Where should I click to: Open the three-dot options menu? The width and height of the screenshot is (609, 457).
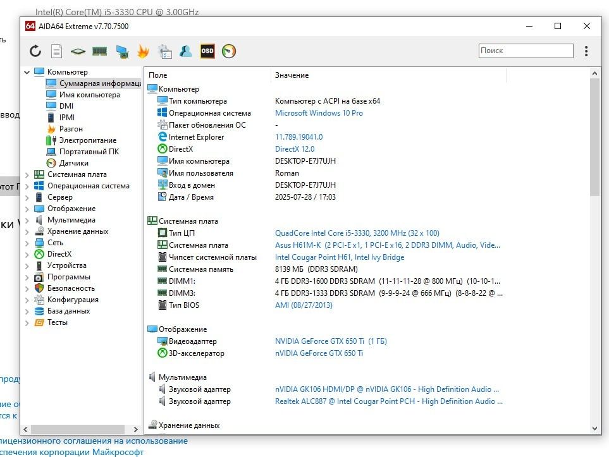click(x=586, y=51)
